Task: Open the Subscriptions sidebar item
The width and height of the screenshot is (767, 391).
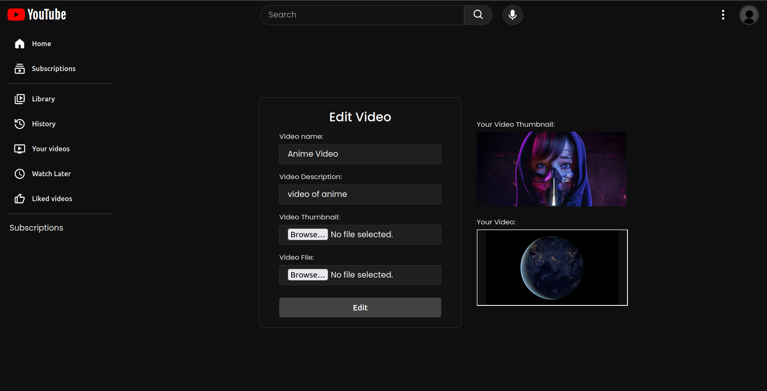Action: pyautogui.click(x=54, y=69)
